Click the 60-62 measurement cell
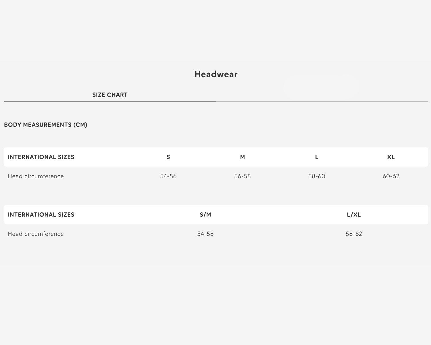Image resolution: width=431 pixels, height=345 pixels. (391, 176)
